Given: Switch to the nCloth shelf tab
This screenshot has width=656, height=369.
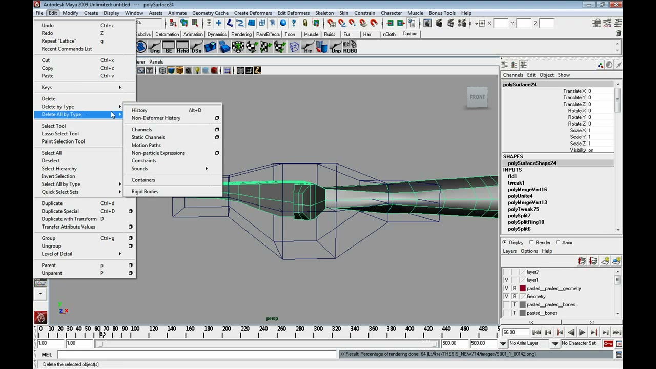Looking at the screenshot, I should pyautogui.click(x=389, y=34).
